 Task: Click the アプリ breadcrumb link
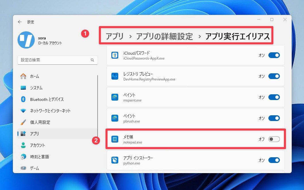coord(115,36)
